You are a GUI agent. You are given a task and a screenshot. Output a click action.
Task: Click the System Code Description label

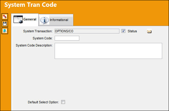[34, 45]
